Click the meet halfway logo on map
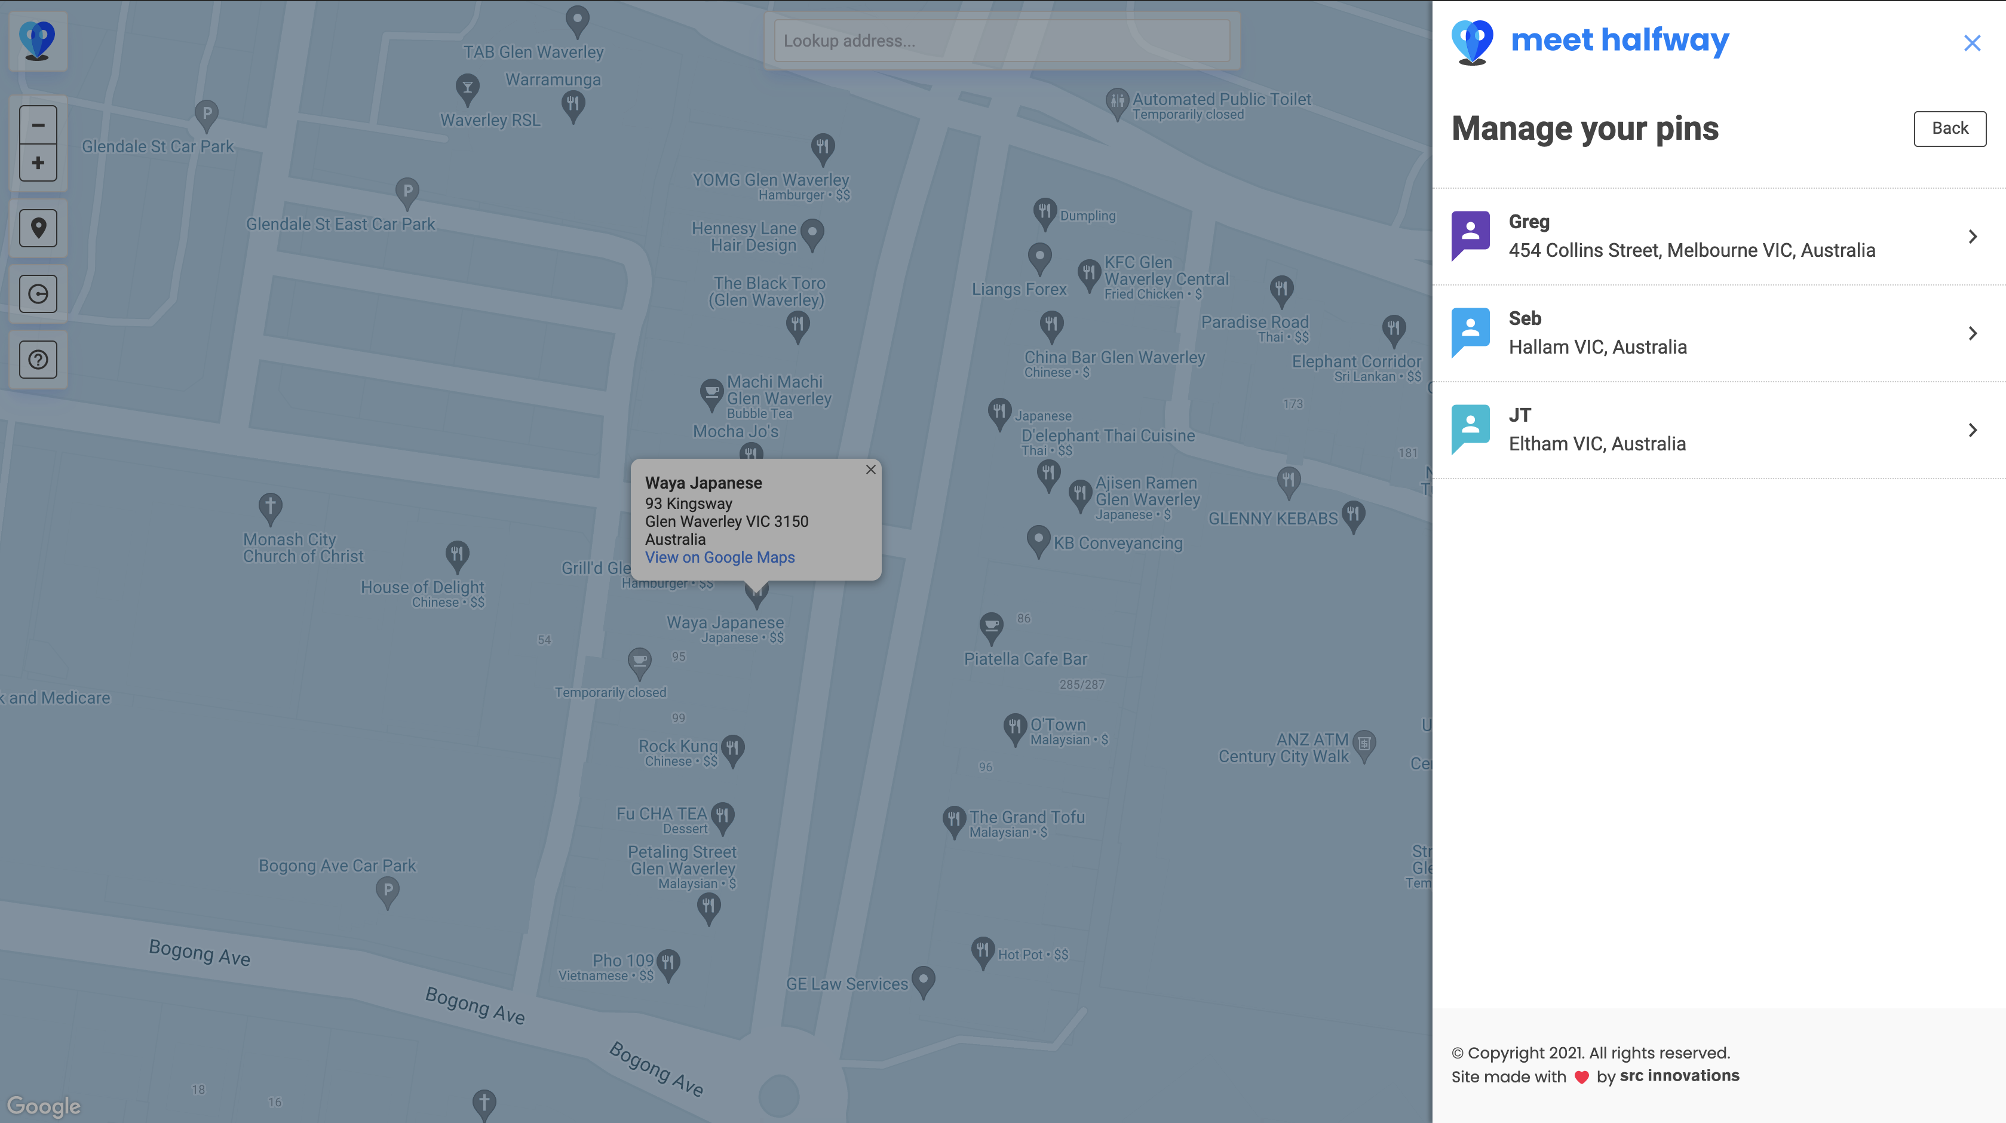Screen dimensions: 2006x1123 38,41
